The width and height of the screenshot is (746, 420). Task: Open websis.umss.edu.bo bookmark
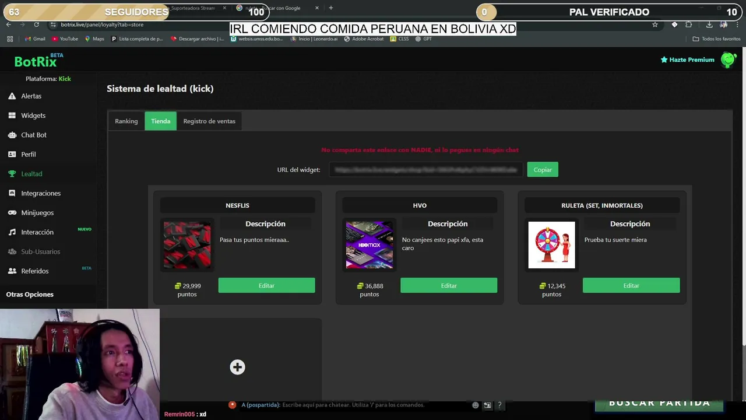click(x=256, y=39)
